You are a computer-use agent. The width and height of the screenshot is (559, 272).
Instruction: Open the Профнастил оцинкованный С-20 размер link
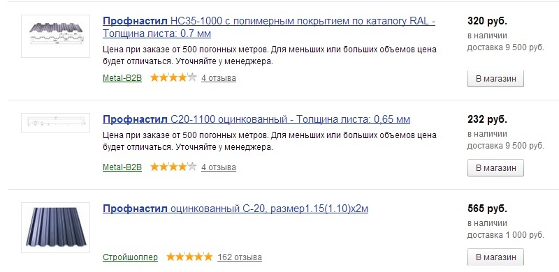235,209
